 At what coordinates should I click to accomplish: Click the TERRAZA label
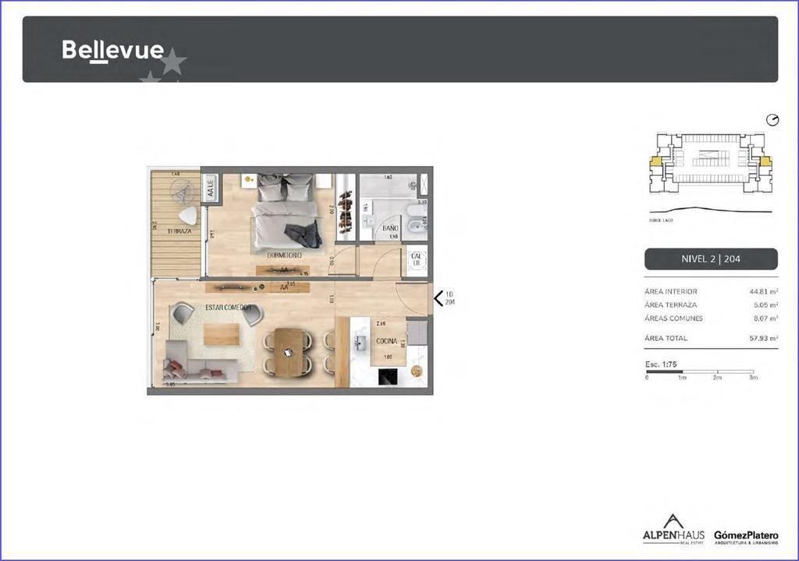pos(179,231)
